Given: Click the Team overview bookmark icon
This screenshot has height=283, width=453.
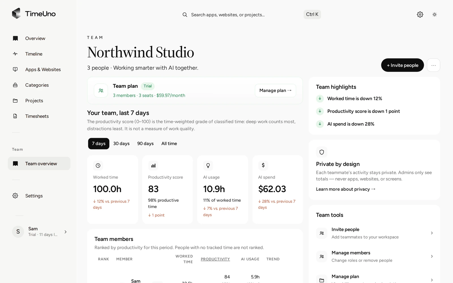Looking at the screenshot, I should [15, 164].
